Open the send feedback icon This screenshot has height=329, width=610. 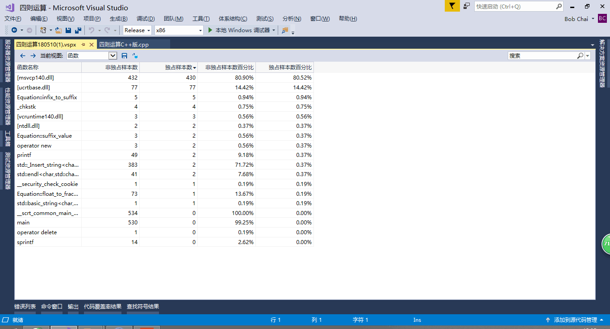[467, 6]
